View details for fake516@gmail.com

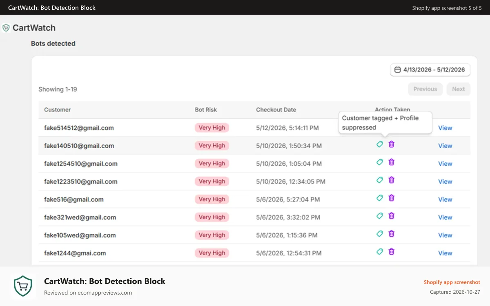tap(445, 200)
